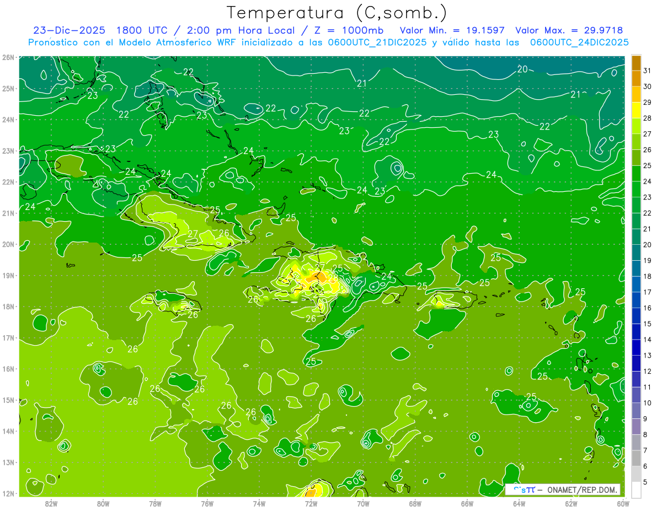Click the 6 value on the color legend

pos(645,466)
